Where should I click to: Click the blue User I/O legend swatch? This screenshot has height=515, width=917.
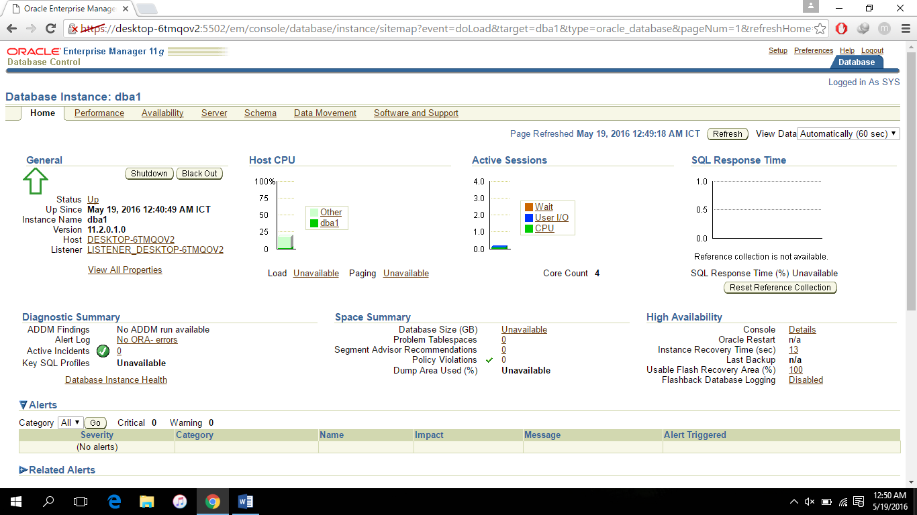click(528, 218)
